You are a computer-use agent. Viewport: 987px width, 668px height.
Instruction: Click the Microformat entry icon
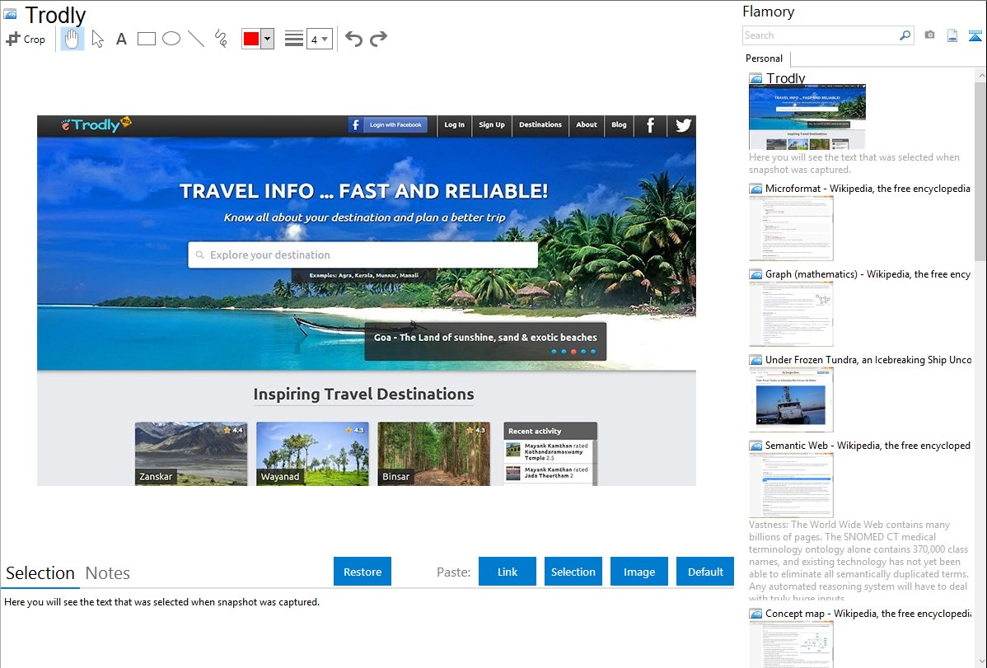(755, 189)
